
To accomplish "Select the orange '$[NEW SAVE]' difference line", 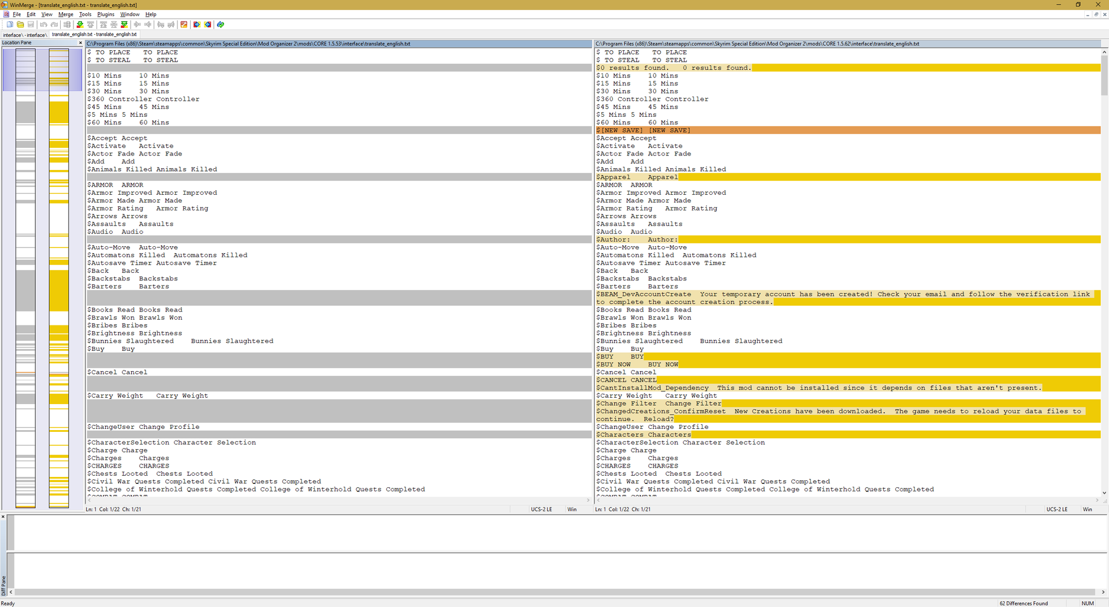I will click(x=848, y=131).
